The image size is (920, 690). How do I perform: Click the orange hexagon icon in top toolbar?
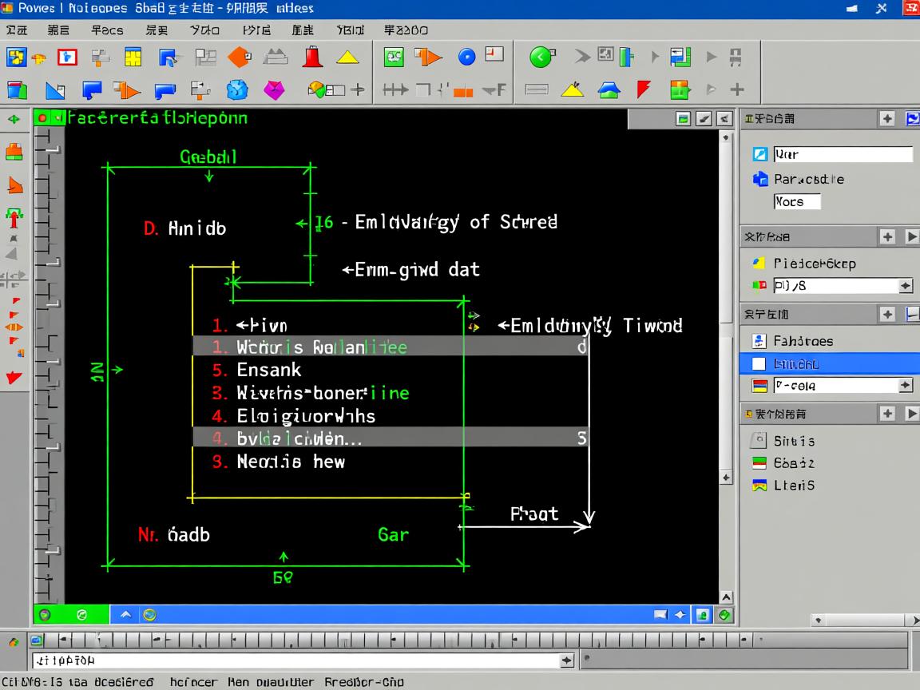click(x=239, y=57)
